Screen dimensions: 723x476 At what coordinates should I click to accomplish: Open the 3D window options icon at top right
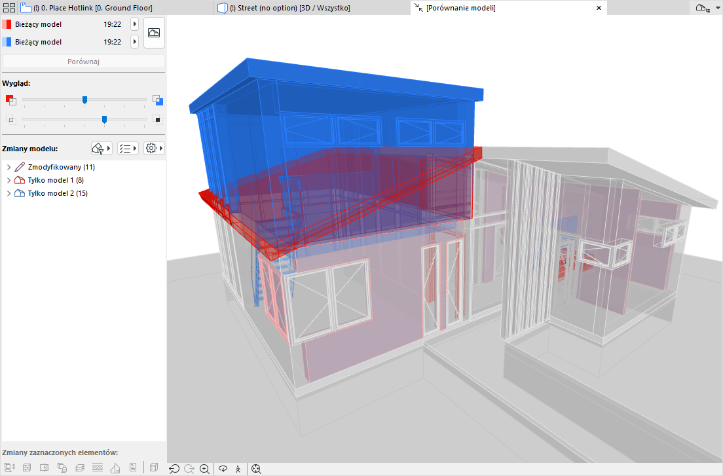point(703,8)
